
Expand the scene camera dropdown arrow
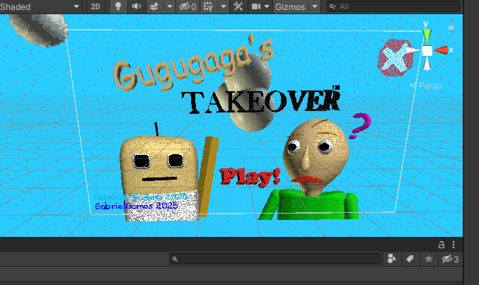[x=267, y=7]
